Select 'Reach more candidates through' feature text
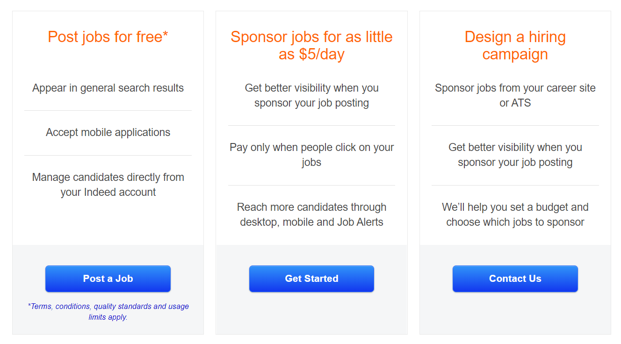The width and height of the screenshot is (621, 344). click(311, 207)
